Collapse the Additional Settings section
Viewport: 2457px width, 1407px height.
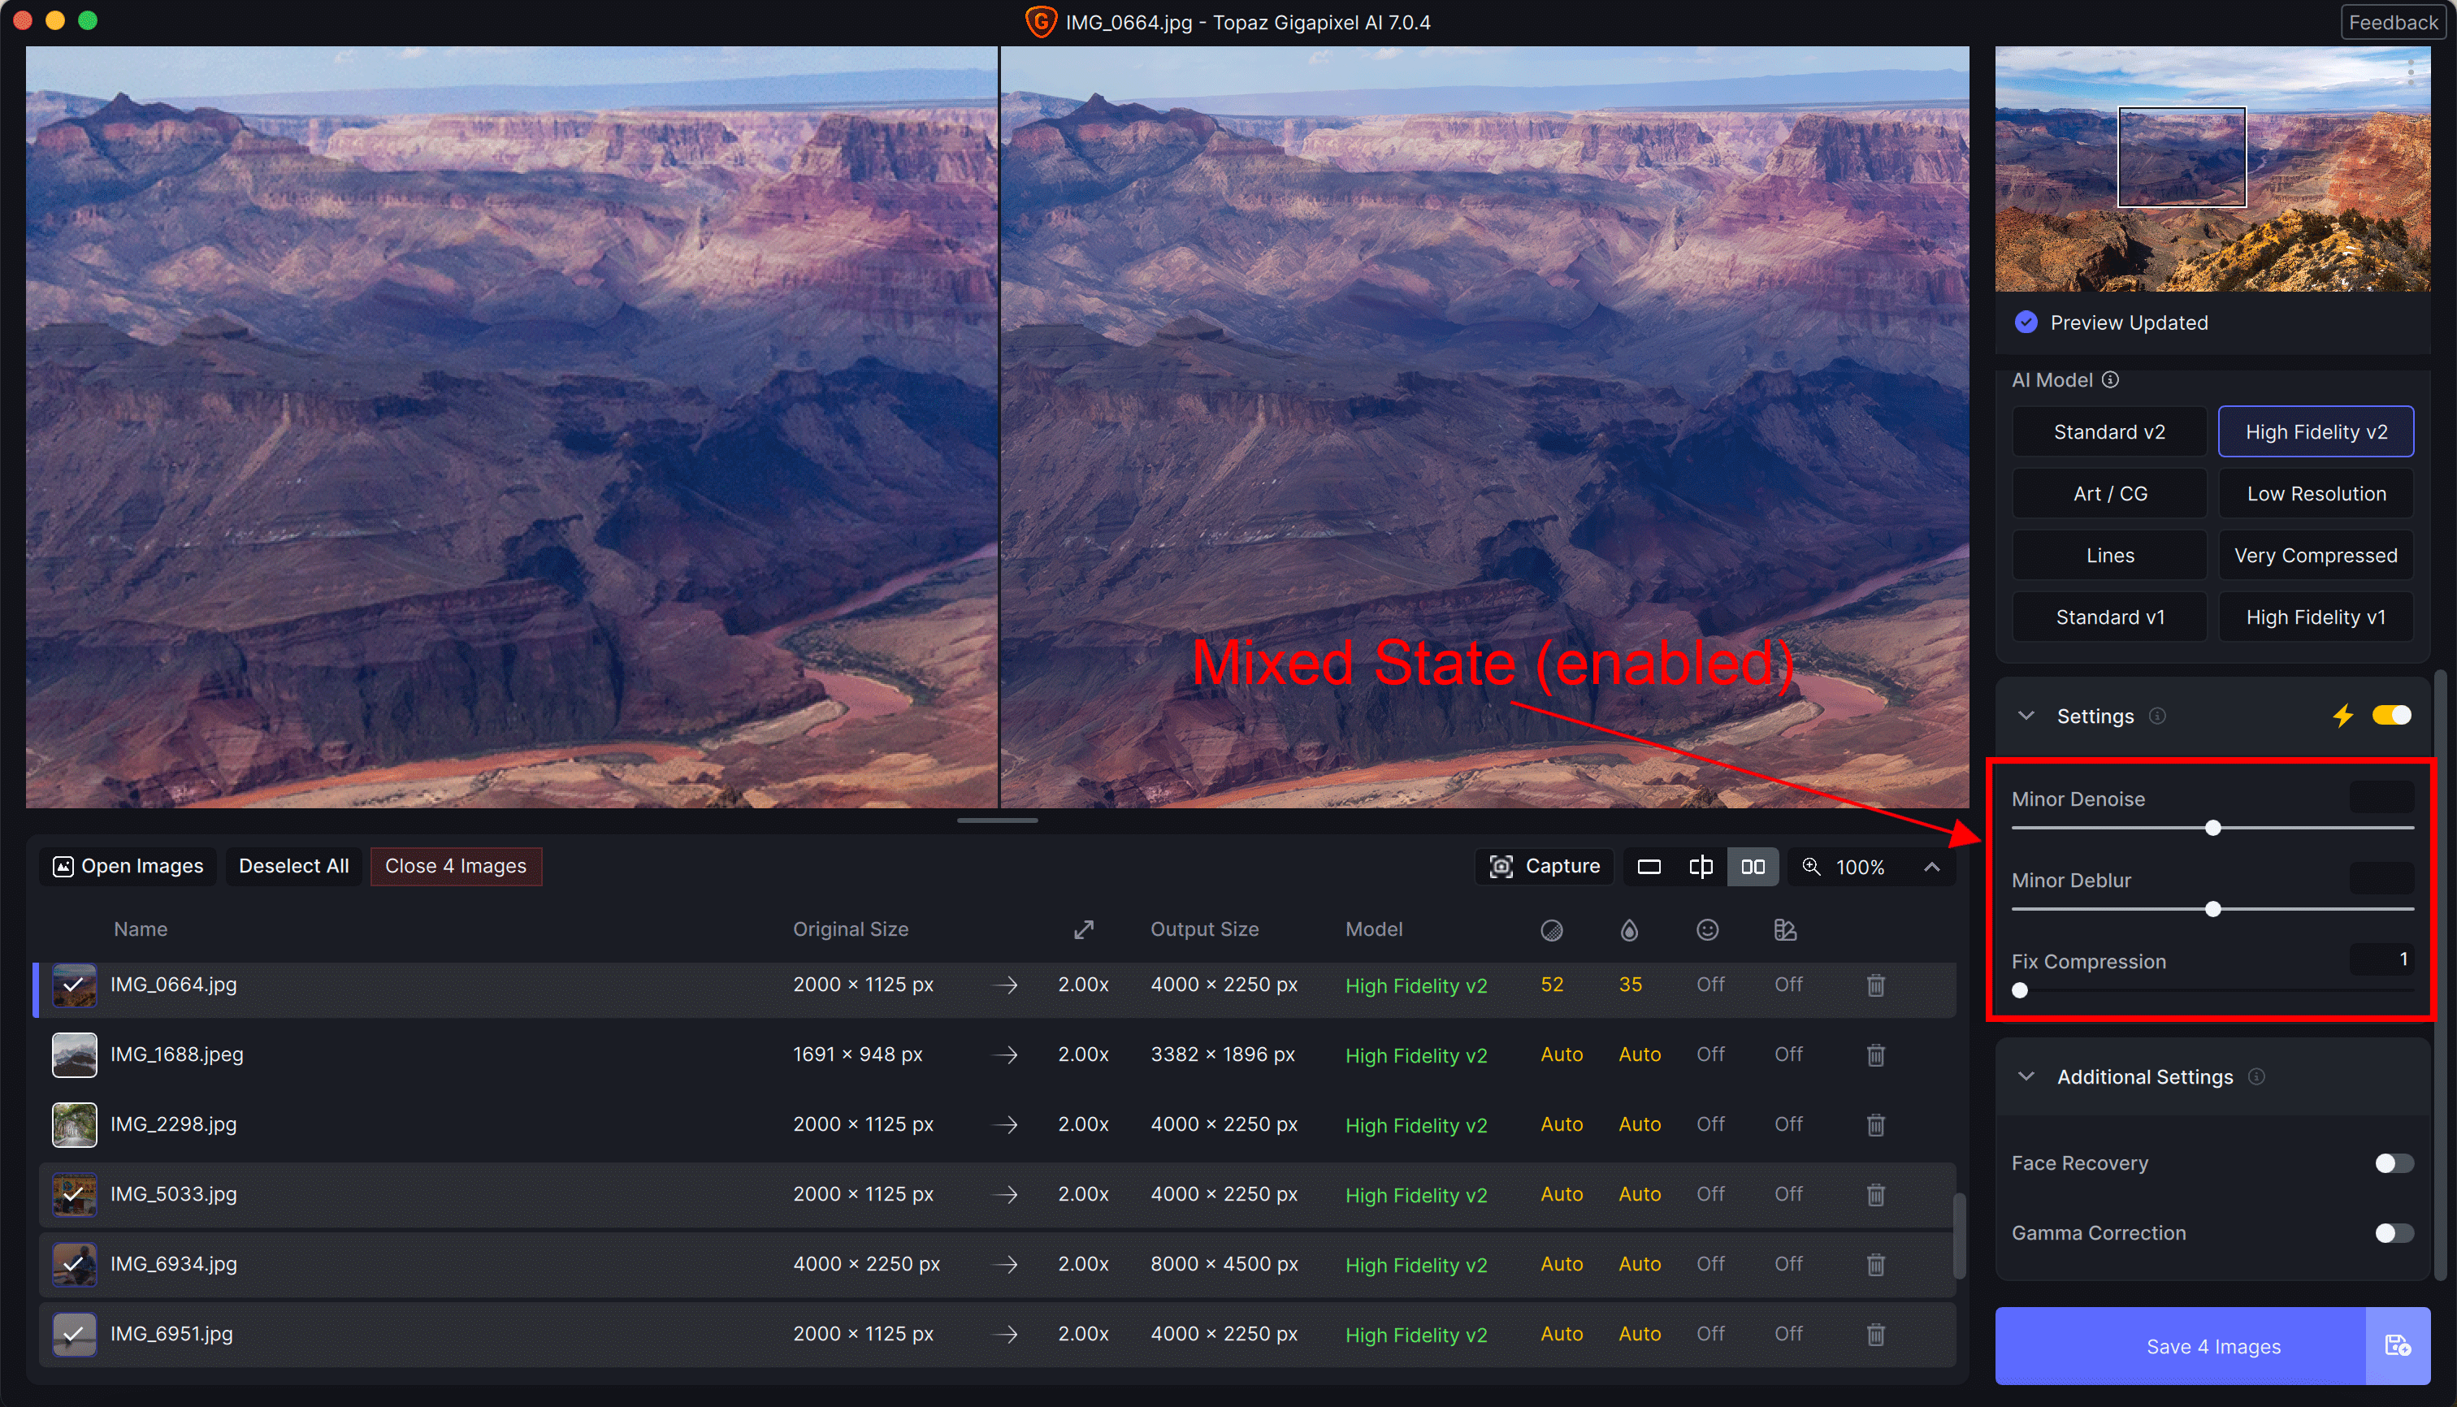(x=2026, y=1076)
